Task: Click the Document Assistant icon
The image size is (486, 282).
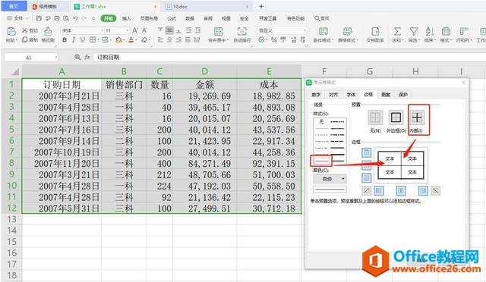Action: 375,32
